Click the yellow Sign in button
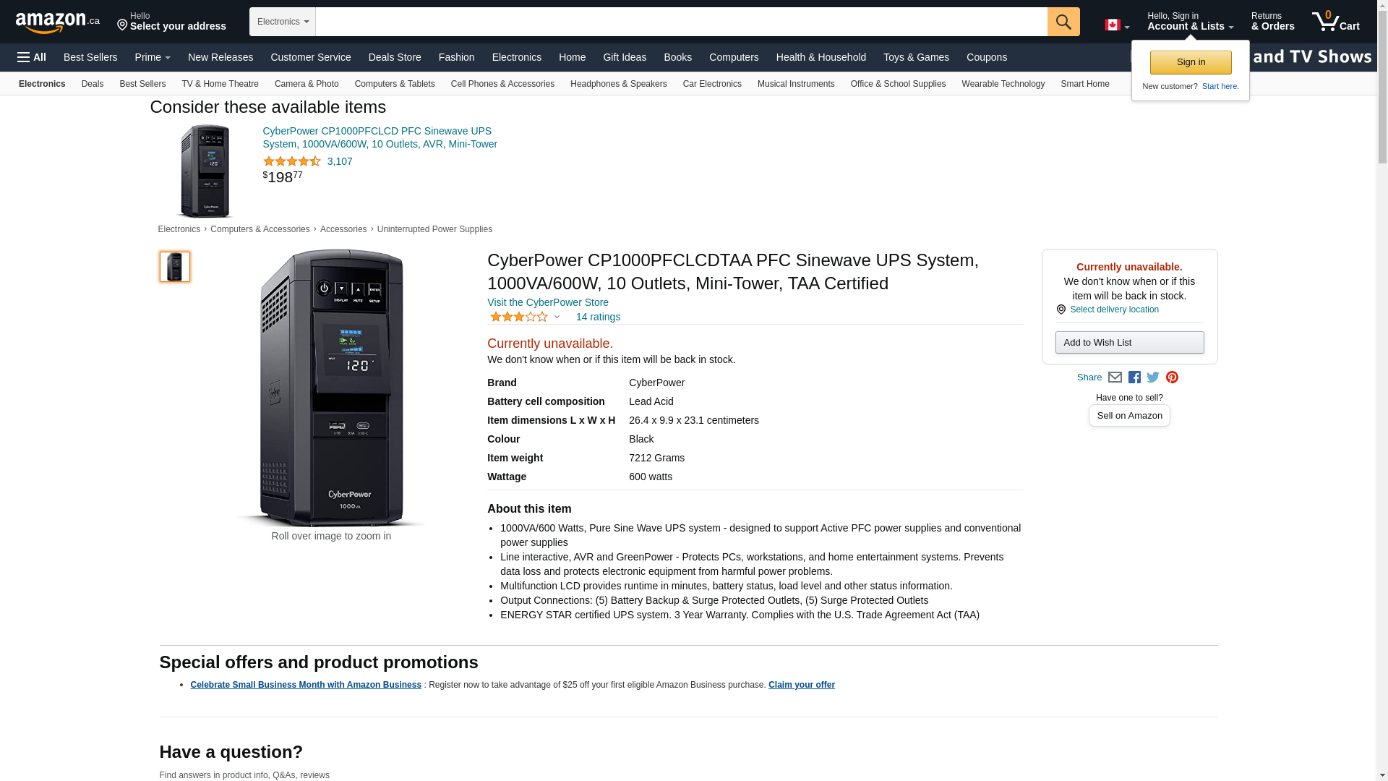Image resolution: width=1388 pixels, height=781 pixels. 1191,62
